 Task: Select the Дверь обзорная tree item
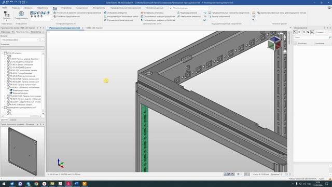[x=22, y=62]
